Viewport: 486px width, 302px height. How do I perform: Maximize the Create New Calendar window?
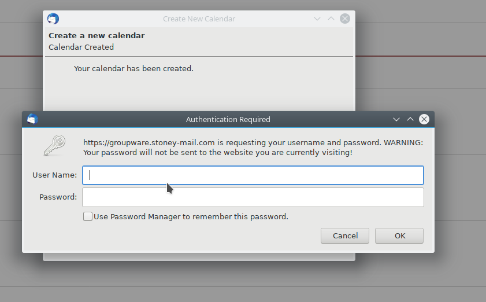331,19
